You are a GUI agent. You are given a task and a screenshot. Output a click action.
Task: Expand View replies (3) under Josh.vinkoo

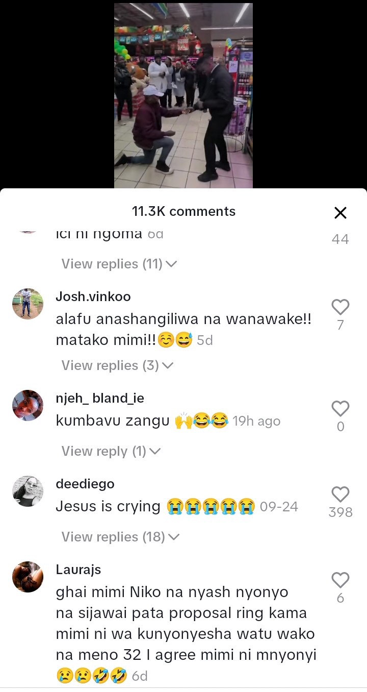pos(117,365)
